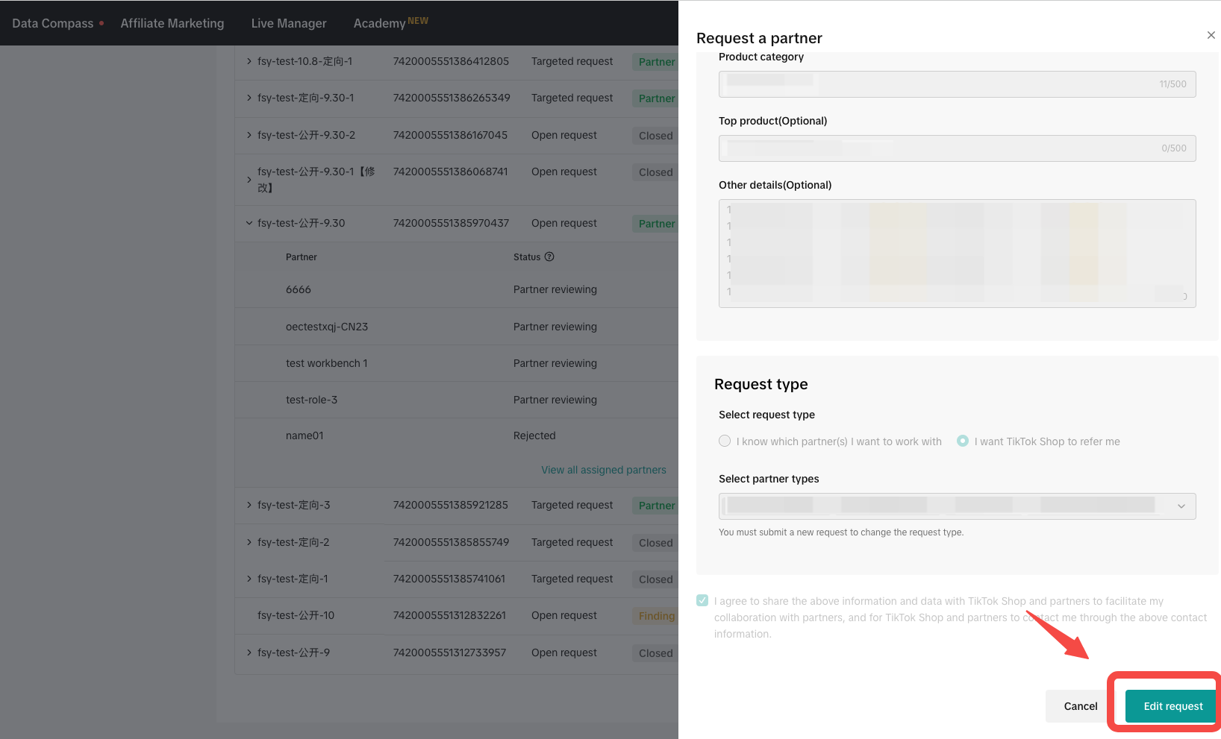1221x739 pixels.
Task: Select 'I know which partner(s)' radio option
Action: [x=725, y=441]
